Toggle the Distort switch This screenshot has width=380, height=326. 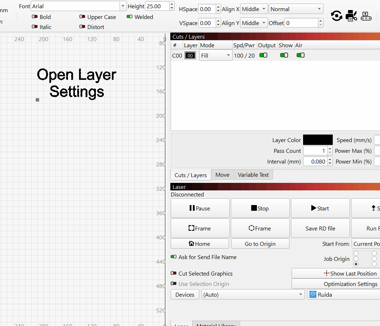[x=82, y=27]
